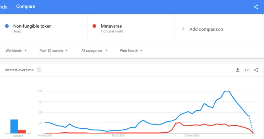Image resolution: width=264 pixels, height=139 pixels.
Task: Open the All categories dropdown
Action: (94, 51)
